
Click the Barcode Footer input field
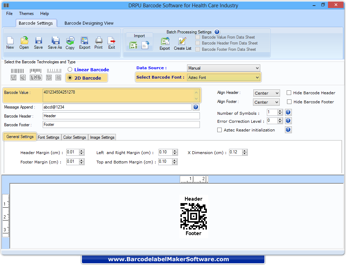[121, 125]
